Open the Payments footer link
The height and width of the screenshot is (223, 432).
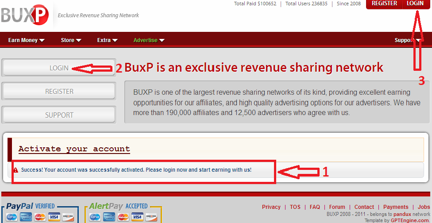pyautogui.click(x=396, y=207)
